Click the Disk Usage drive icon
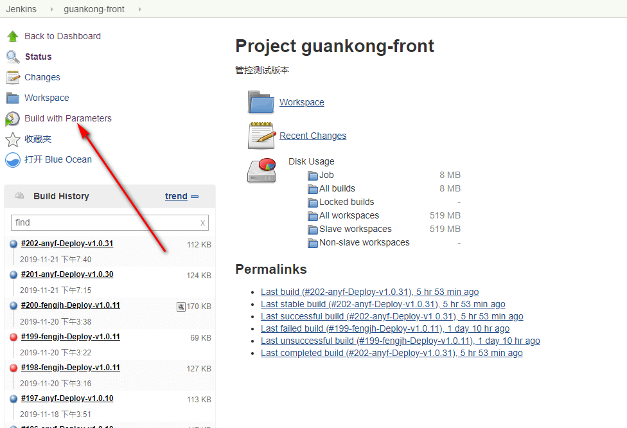Viewport: 627px width, 428px height. point(261,170)
